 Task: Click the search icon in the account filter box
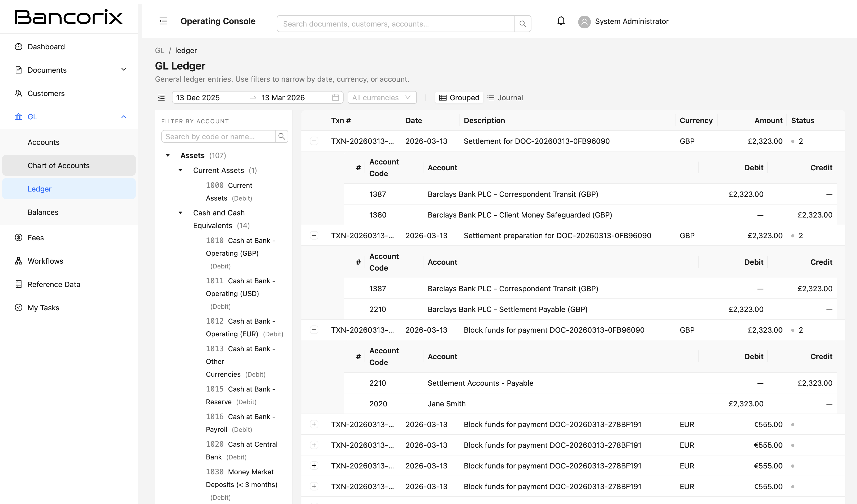pos(282,136)
